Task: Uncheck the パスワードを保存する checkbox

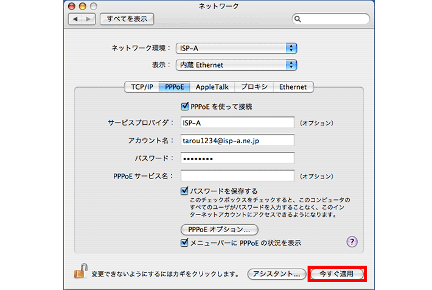Action: pyautogui.click(x=184, y=191)
